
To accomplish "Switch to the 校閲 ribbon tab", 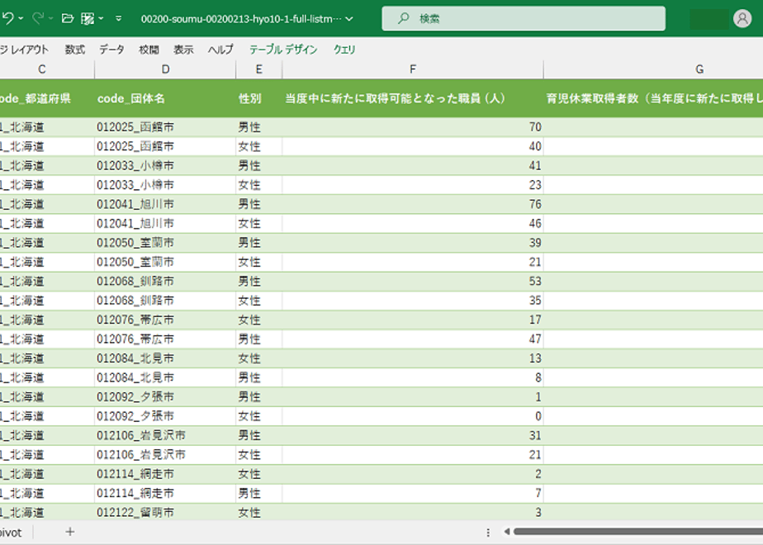I will 149,50.
